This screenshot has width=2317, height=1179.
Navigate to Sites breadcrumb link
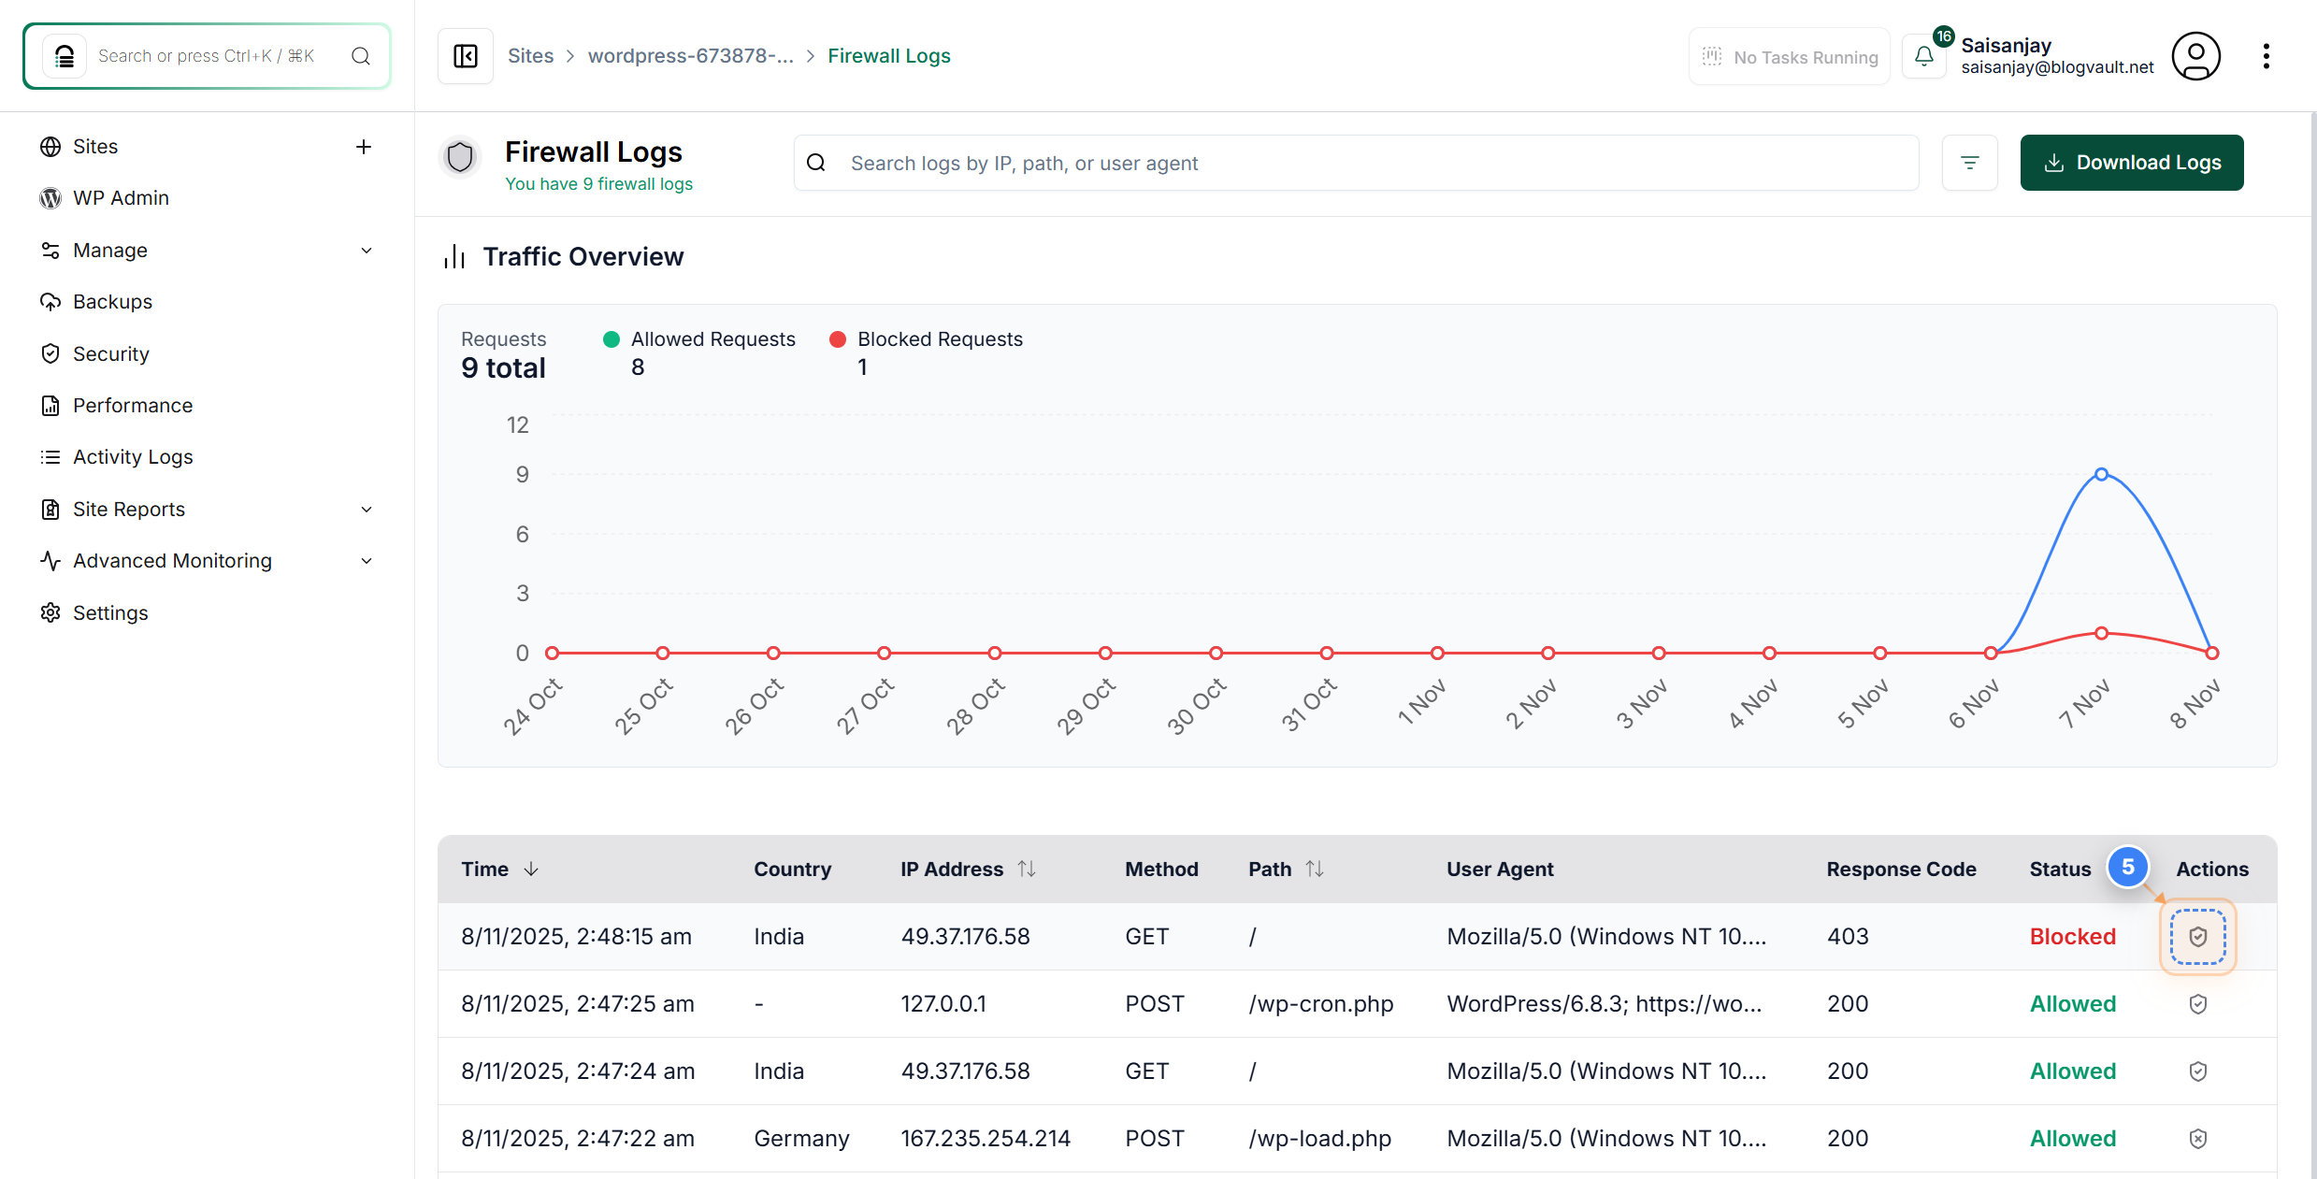click(x=530, y=56)
